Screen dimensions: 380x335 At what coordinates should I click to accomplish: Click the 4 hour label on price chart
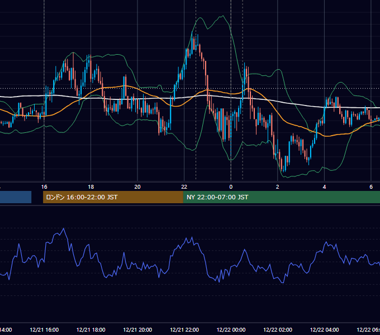324,187
